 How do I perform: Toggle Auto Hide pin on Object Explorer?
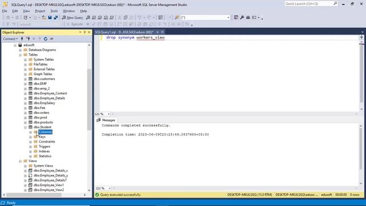coord(85,32)
